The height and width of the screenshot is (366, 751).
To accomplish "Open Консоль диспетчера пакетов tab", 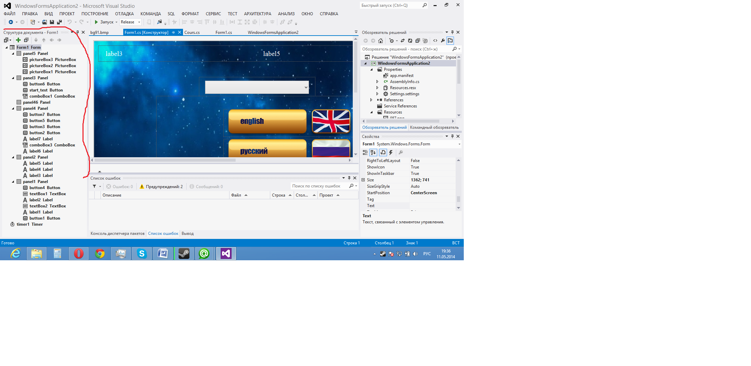I will pos(117,233).
